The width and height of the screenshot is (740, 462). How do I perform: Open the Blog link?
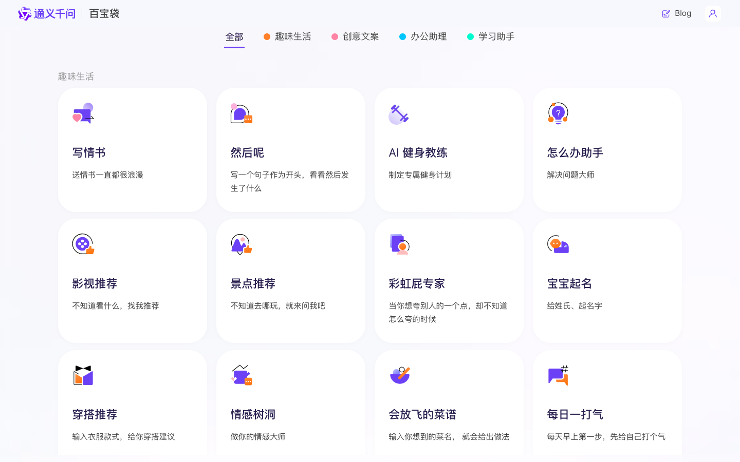(x=683, y=13)
